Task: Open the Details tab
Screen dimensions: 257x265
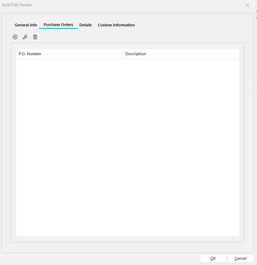Action: 85,25
